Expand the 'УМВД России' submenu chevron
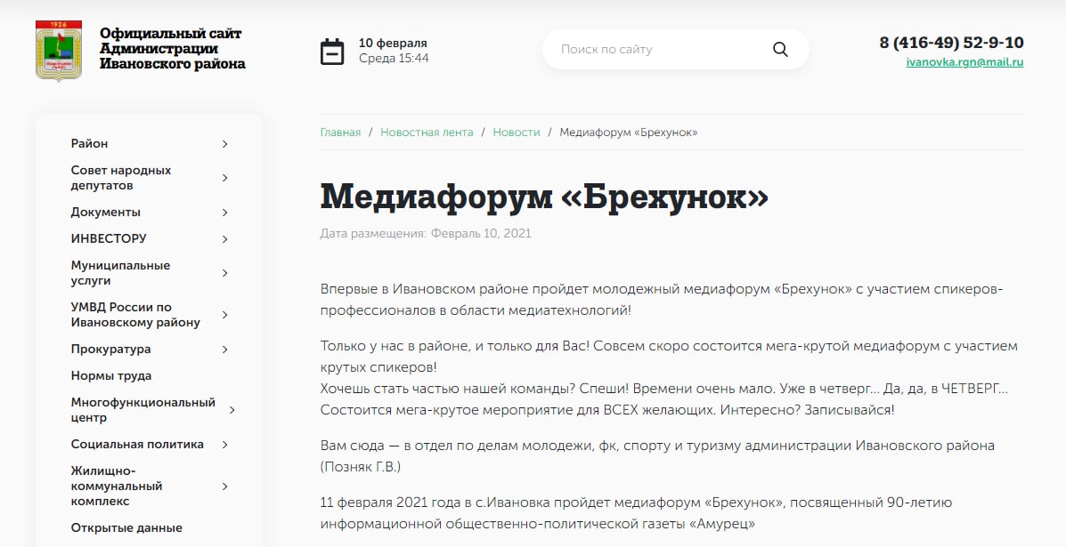The image size is (1066, 547). click(x=225, y=315)
